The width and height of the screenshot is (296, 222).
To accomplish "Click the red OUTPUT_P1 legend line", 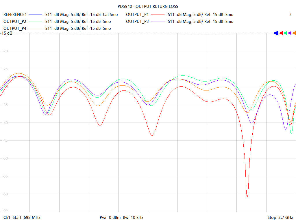I will click(158, 14).
